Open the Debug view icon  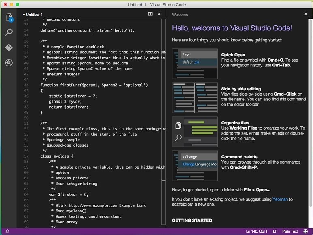[x=9, y=63]
